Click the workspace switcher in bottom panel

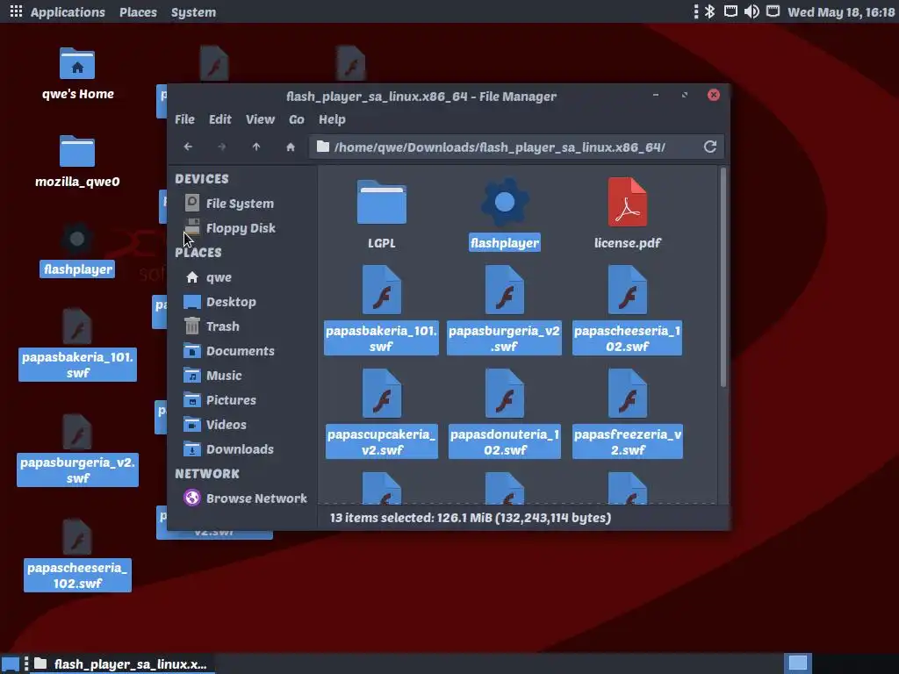click(x=797, y=663)
